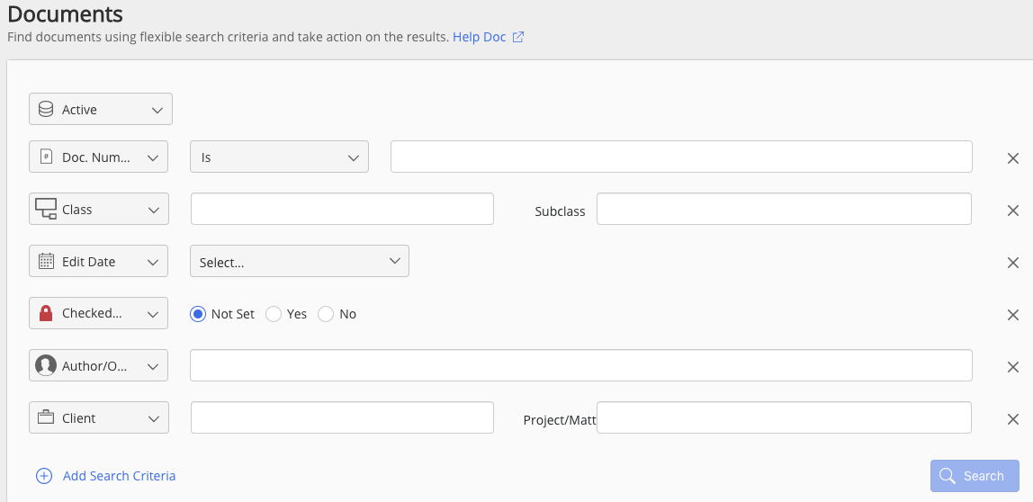Click the Subclass input field
The width and height of the screenshot is (1033, 502).
pos(784,210)
